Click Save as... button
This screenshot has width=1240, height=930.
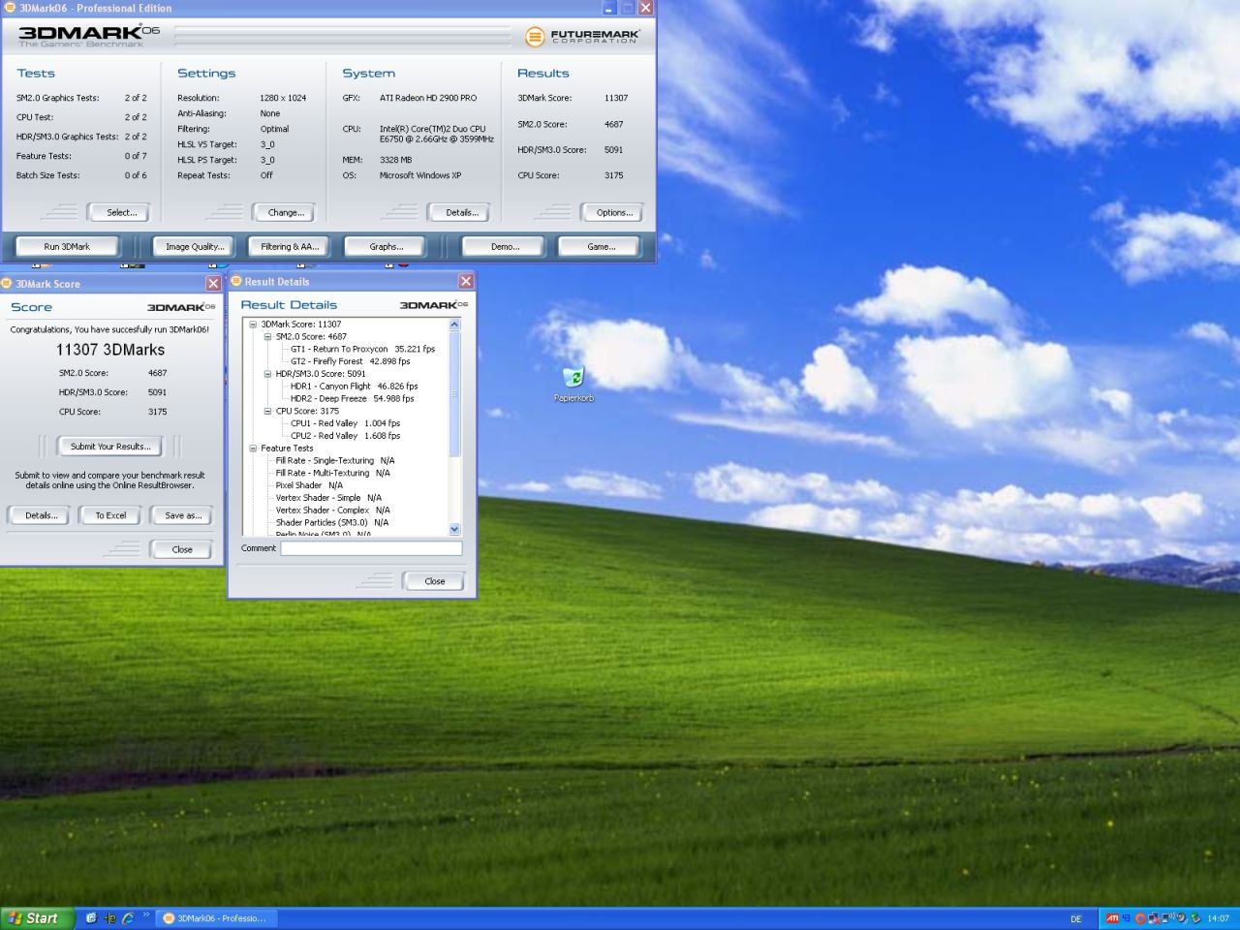point(182,515)
